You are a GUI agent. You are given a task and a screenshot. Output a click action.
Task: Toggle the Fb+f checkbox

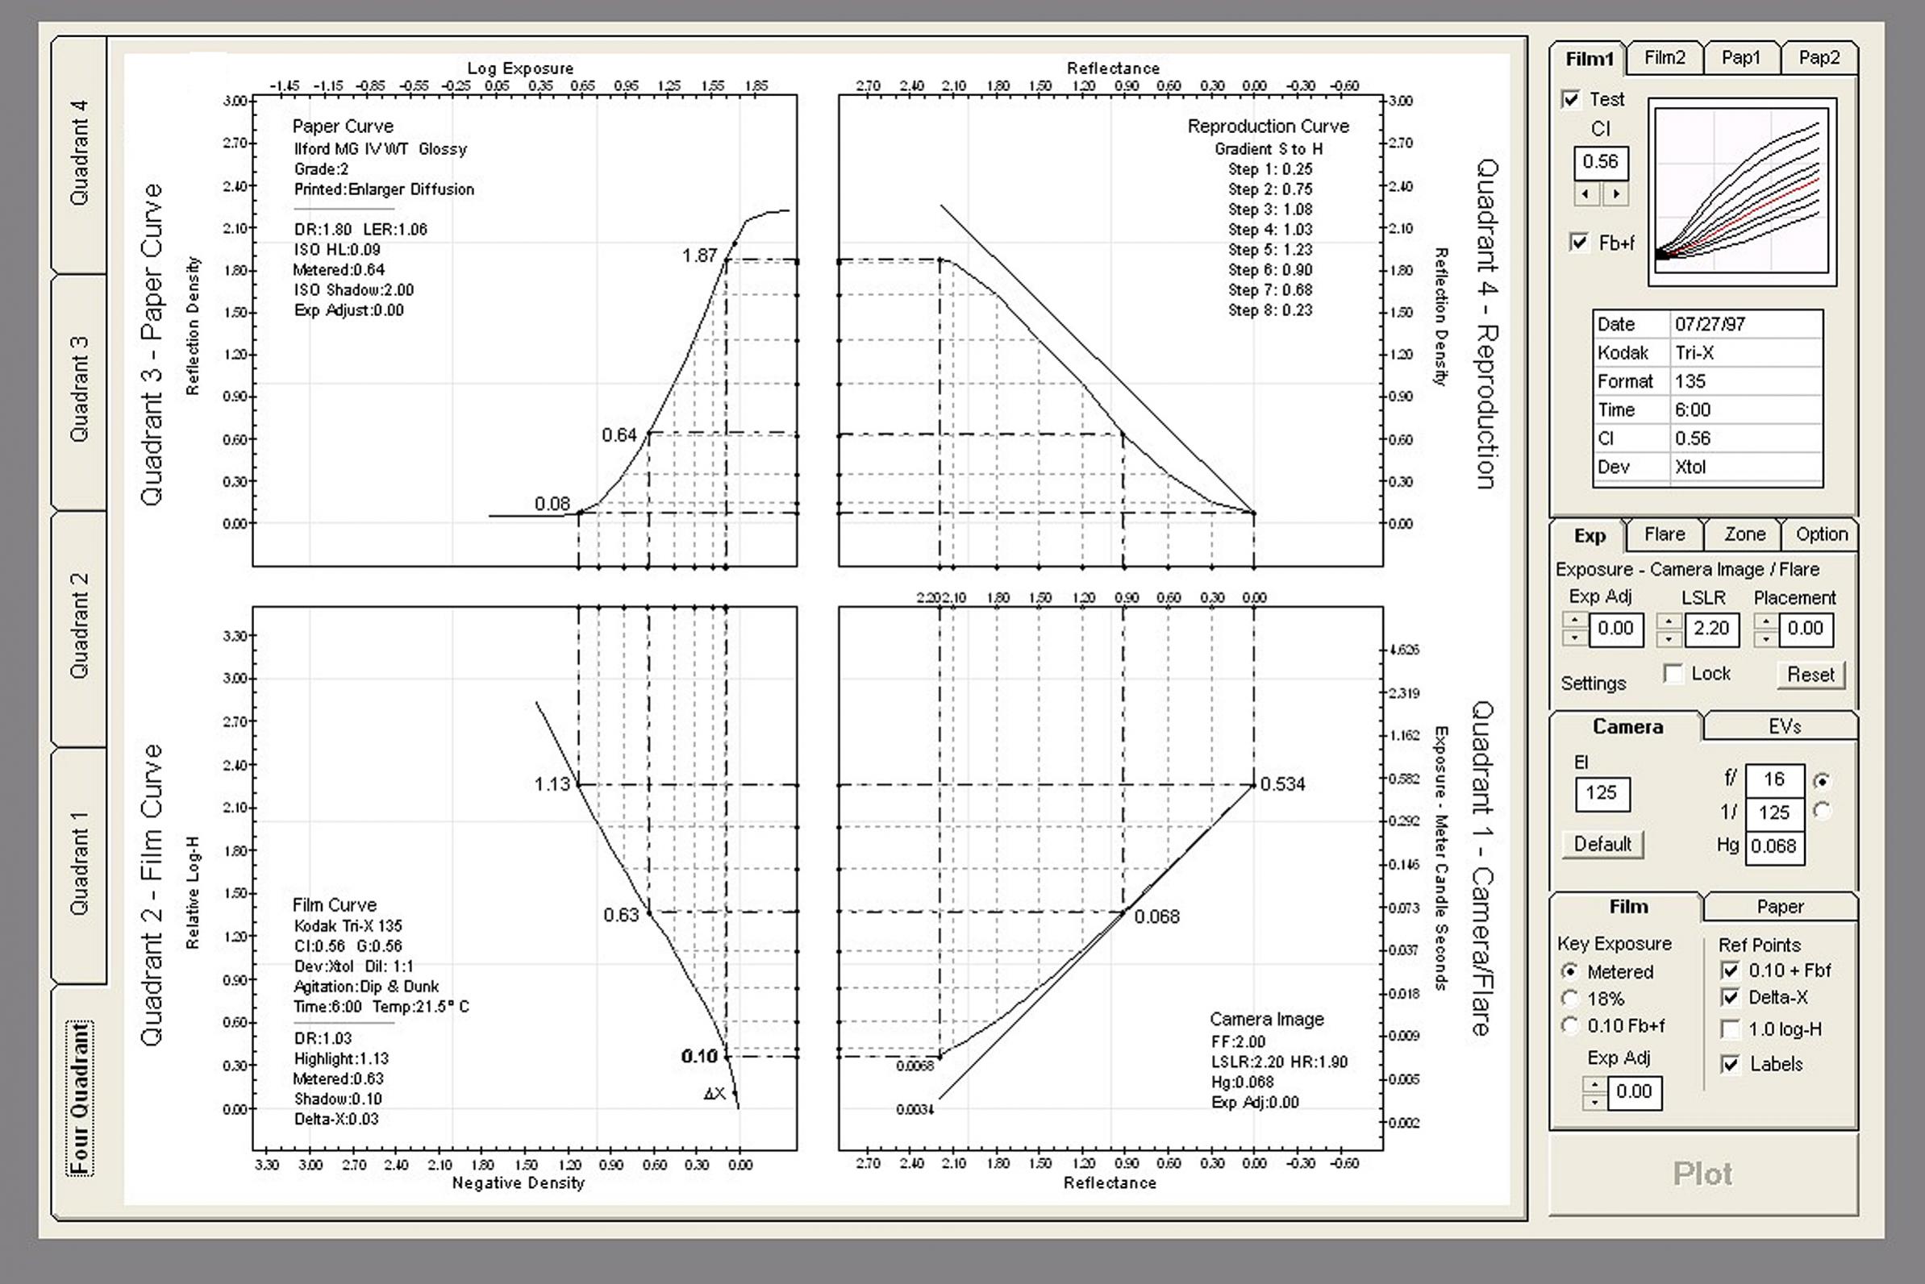(x=1577, y=243)
